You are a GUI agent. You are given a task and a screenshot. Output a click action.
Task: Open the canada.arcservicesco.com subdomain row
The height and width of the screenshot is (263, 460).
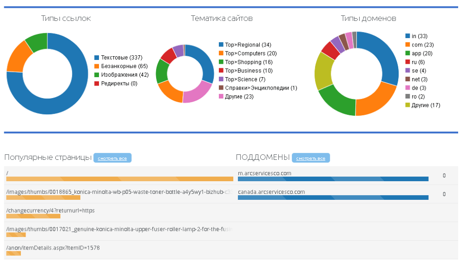click(x=271, y=191)
